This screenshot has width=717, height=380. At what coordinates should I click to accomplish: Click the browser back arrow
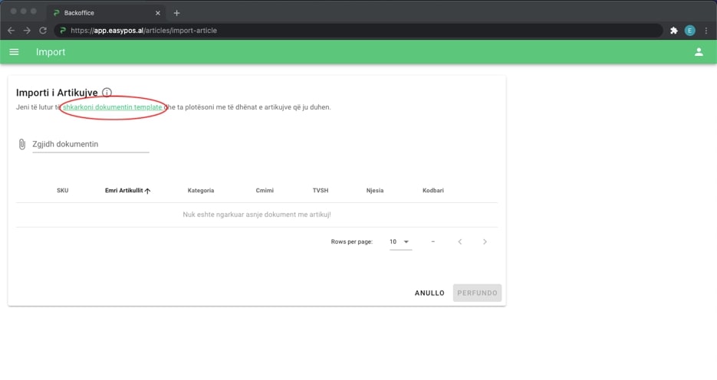pyautogui.click(x=11, y=31)
